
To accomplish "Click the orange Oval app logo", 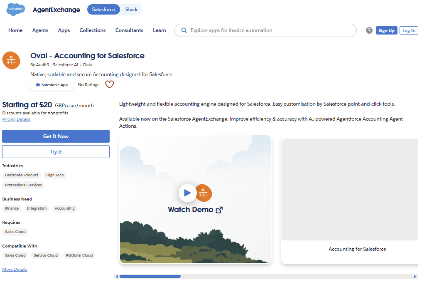I will 11,60.
